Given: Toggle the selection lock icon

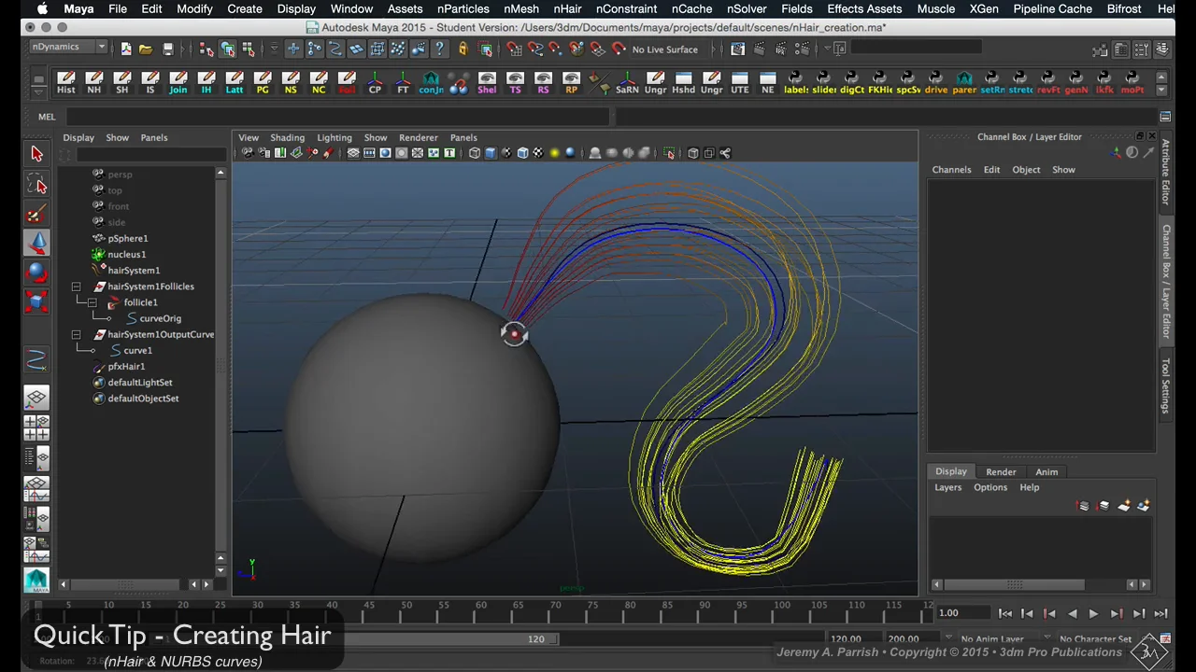Looking at the screenshot, I should (463, 49).
